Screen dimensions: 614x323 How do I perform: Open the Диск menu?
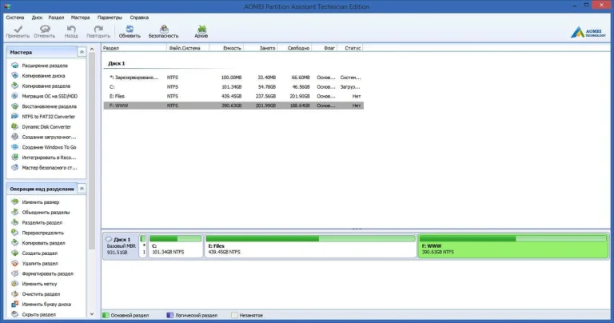click(x=37, y=18)
